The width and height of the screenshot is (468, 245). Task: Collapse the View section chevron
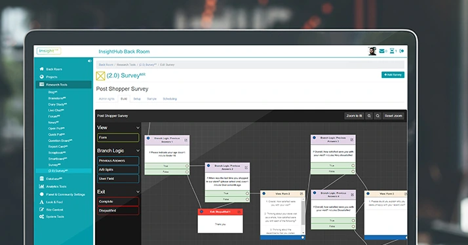point(138,128)
